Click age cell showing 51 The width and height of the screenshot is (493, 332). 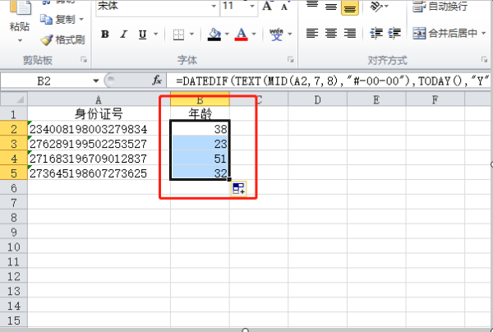tap(200, 158)
